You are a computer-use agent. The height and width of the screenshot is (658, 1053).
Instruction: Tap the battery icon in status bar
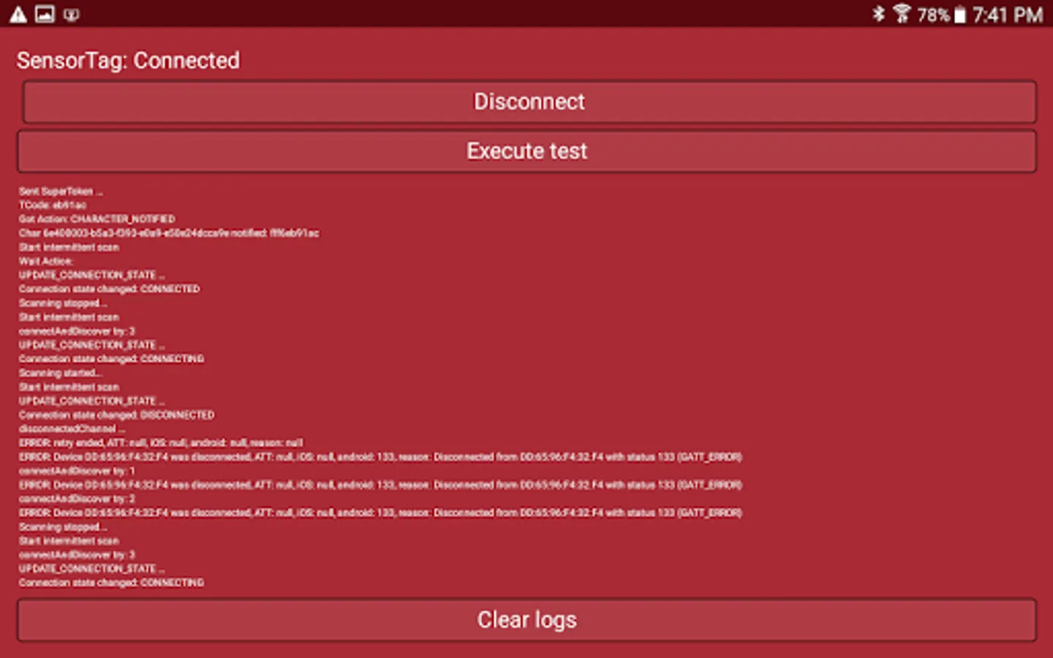tap(960, 15)
